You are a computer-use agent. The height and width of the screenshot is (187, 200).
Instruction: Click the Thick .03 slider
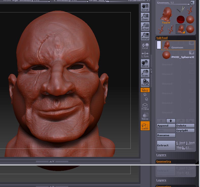coord(185,148)
